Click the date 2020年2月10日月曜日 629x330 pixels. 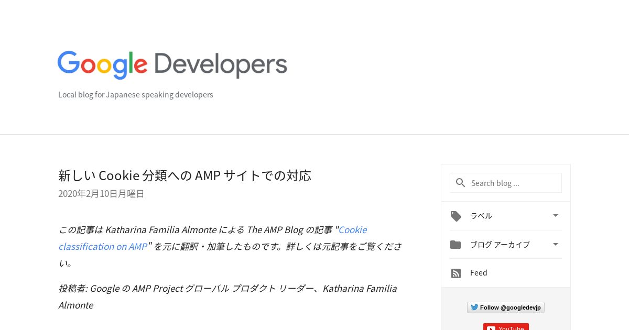pos(101,194)
